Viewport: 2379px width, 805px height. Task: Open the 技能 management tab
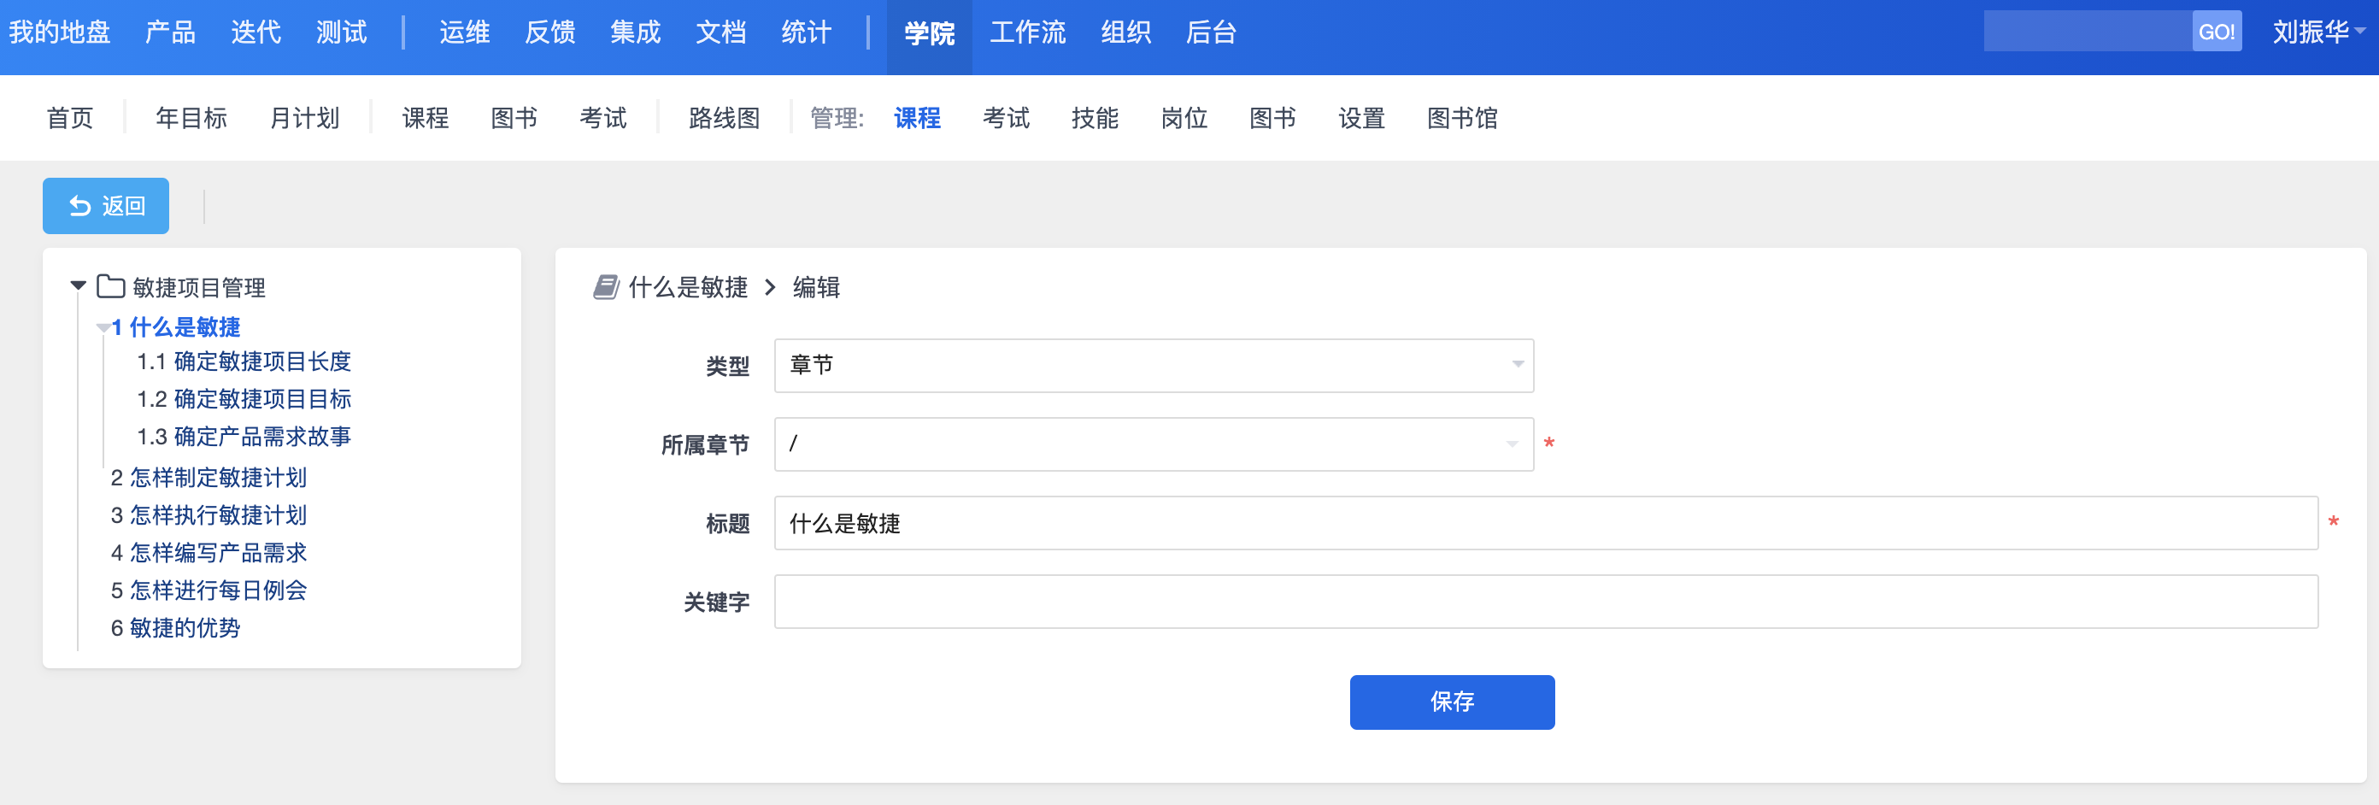coord(1096,118)
